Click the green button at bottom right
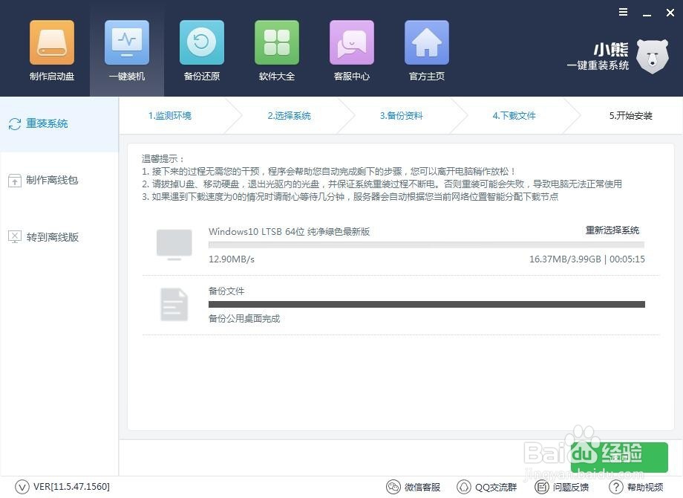The width and height of the screenshot is (683, 498). coord(618,456)
